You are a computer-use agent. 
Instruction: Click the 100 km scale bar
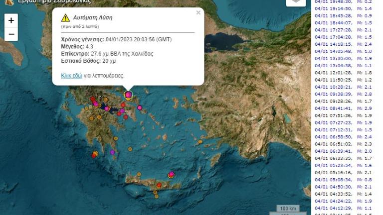[x=288, y=209]
